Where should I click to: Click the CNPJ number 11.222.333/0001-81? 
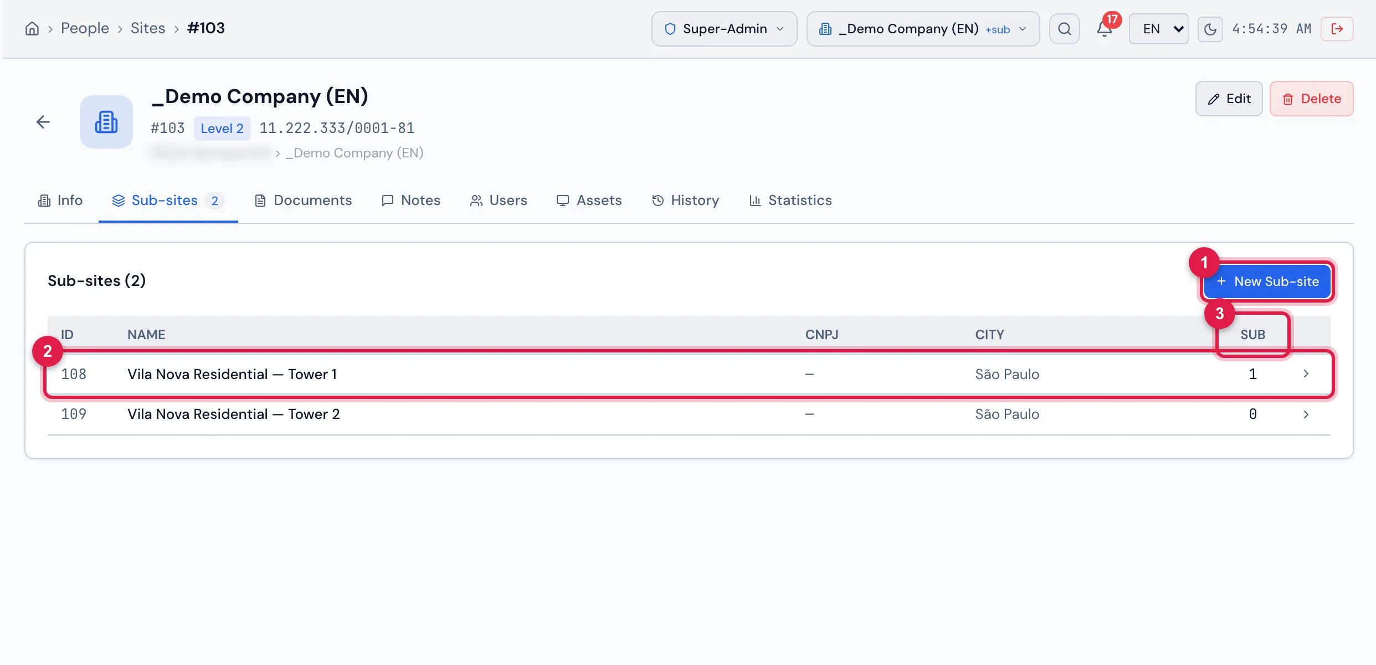click(337, 129)
